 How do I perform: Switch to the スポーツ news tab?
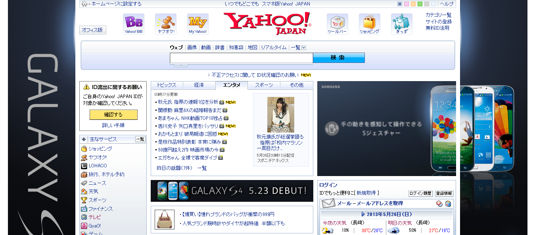(x=264, y=85)
